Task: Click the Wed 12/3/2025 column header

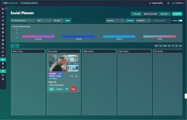Action: (99, 51)
